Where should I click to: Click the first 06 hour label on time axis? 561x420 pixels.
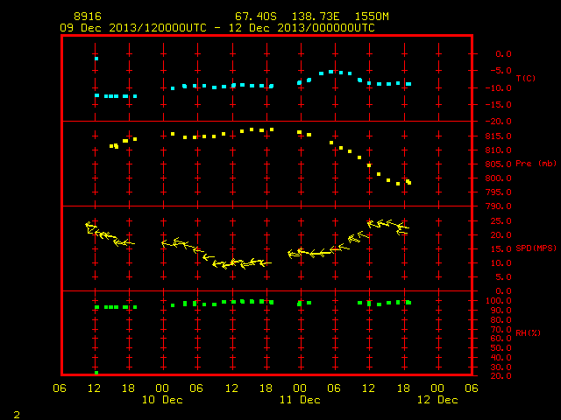point(60,388)
